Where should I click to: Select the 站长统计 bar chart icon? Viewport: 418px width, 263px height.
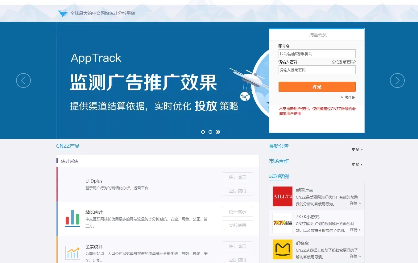[x=72, y=218]
